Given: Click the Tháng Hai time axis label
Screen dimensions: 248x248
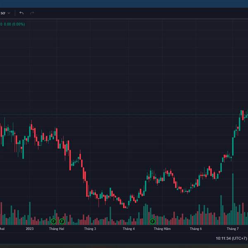Looking at the screenshot, I should coord(57,229).
